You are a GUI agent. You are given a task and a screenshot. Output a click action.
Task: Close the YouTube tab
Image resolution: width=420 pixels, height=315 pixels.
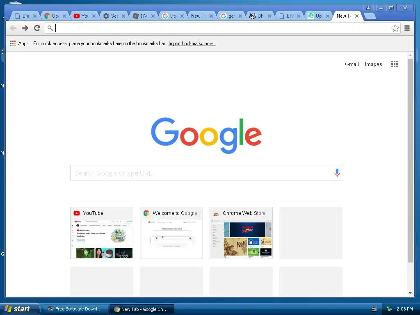[94, 16]
